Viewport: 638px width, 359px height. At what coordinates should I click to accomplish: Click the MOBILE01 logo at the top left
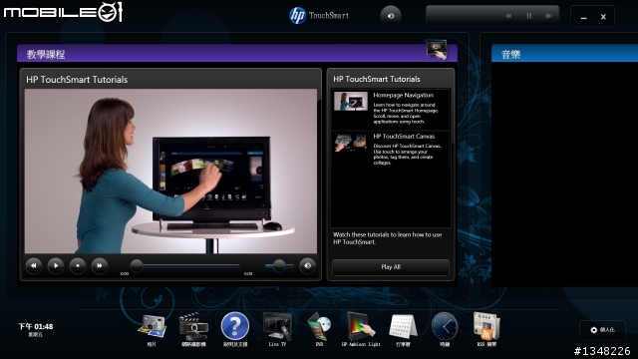point(63,12)
